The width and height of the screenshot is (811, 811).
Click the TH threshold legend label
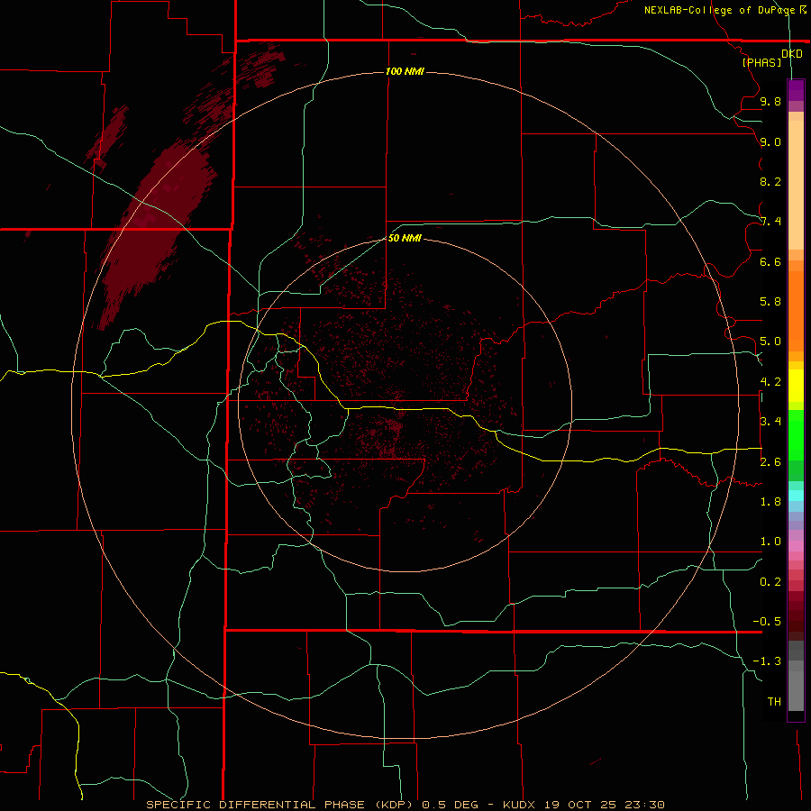(774, 702)
